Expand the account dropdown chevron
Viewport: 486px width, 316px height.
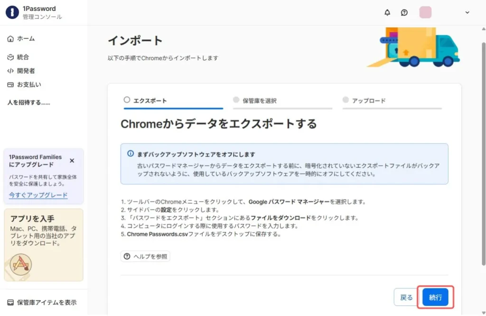(467, 13)
